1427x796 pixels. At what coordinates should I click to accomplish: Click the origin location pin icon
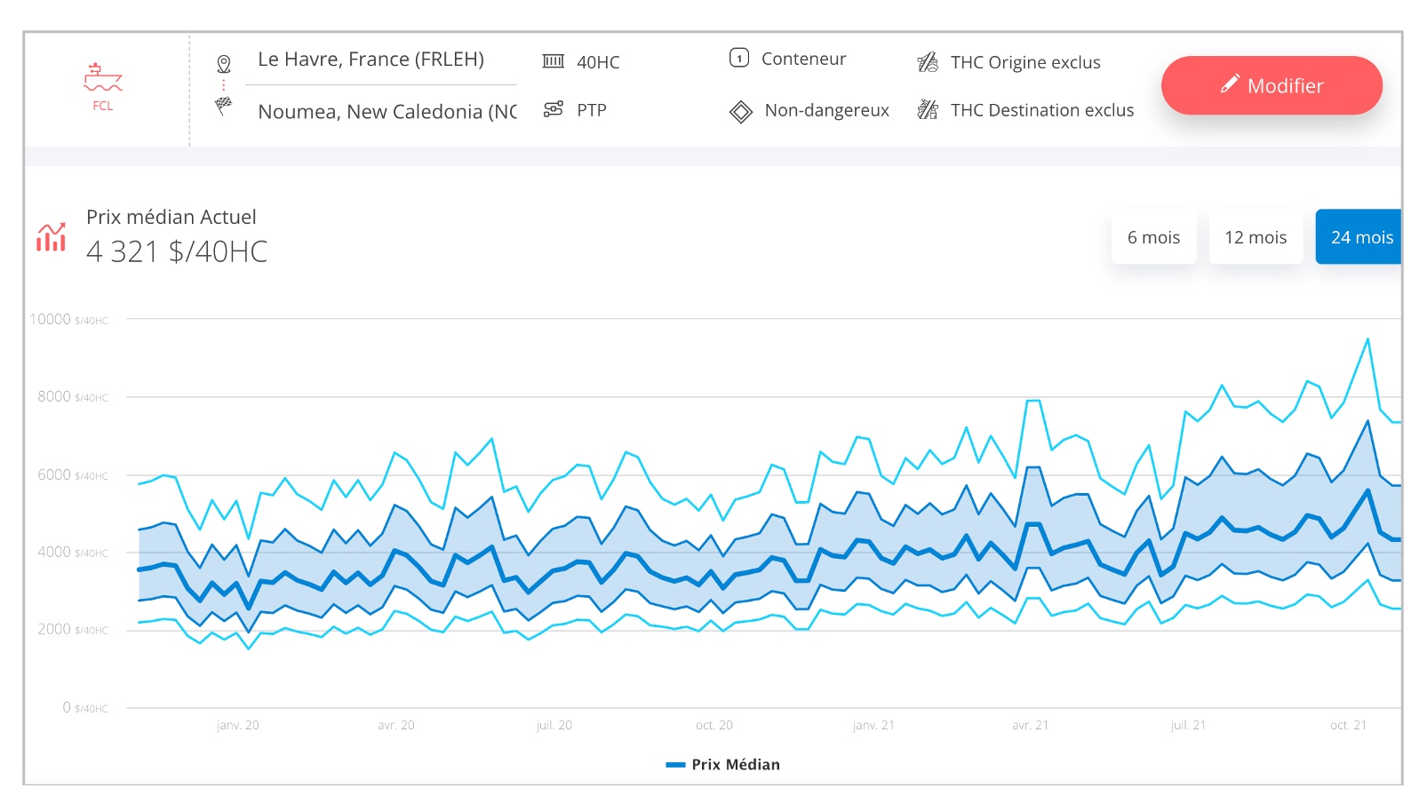click(x=224, y=64)
